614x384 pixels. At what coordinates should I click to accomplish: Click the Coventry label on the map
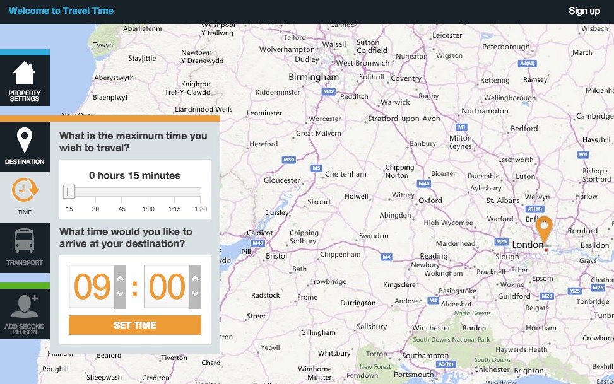tap(406, 78)
